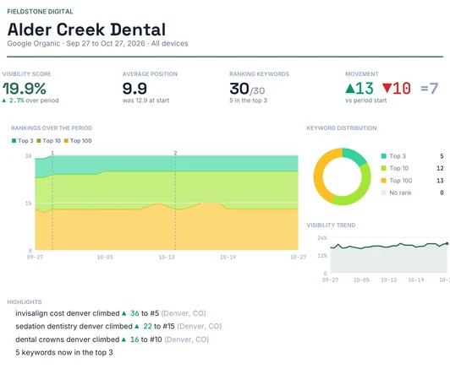Screen dimensions: 450x380
Task: Click the KEYWORD DISTRIBUTION heading
Action: pyautogui.click(x=342, y=128)
